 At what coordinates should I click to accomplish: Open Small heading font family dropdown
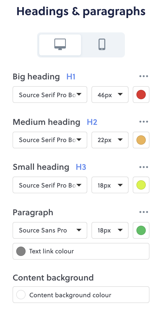pos(50,185)
